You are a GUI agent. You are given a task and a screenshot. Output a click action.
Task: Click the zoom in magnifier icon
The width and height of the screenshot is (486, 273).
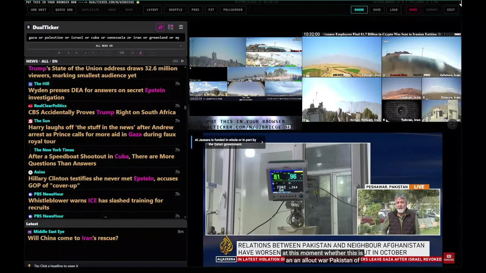point(76,53)
